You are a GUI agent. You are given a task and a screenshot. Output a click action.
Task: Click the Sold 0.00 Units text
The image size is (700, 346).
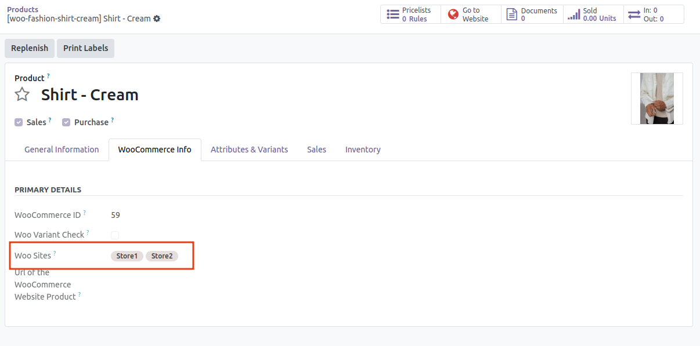coord(600,14)
